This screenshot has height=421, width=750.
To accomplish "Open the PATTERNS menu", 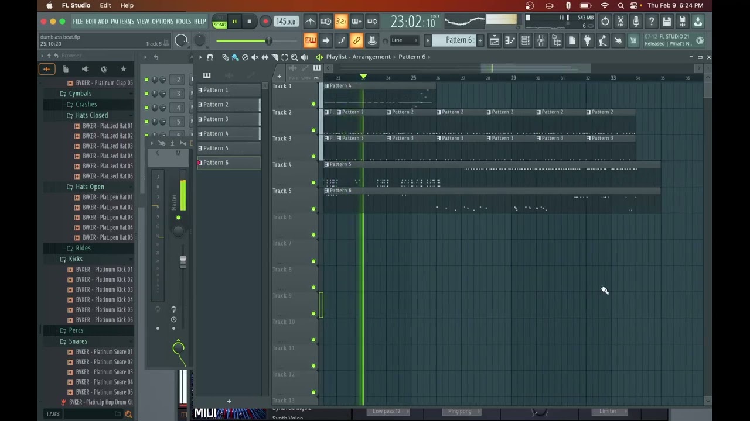I will point(122,22).
